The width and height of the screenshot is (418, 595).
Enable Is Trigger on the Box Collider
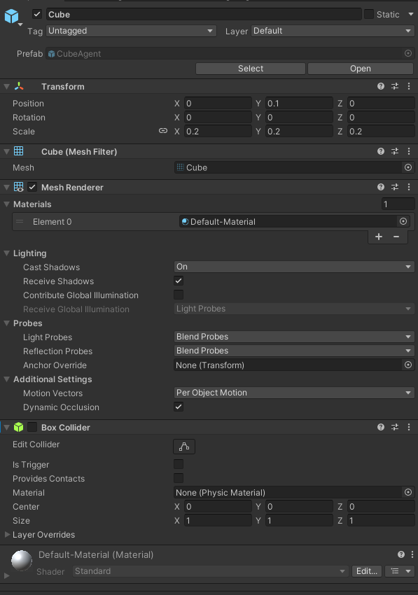click(179, 464)
